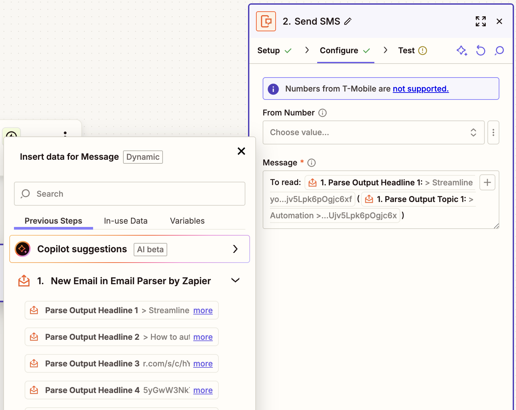Click the plus button in Message field
Screen dimensions: 516x410
[x=487, y=182]
